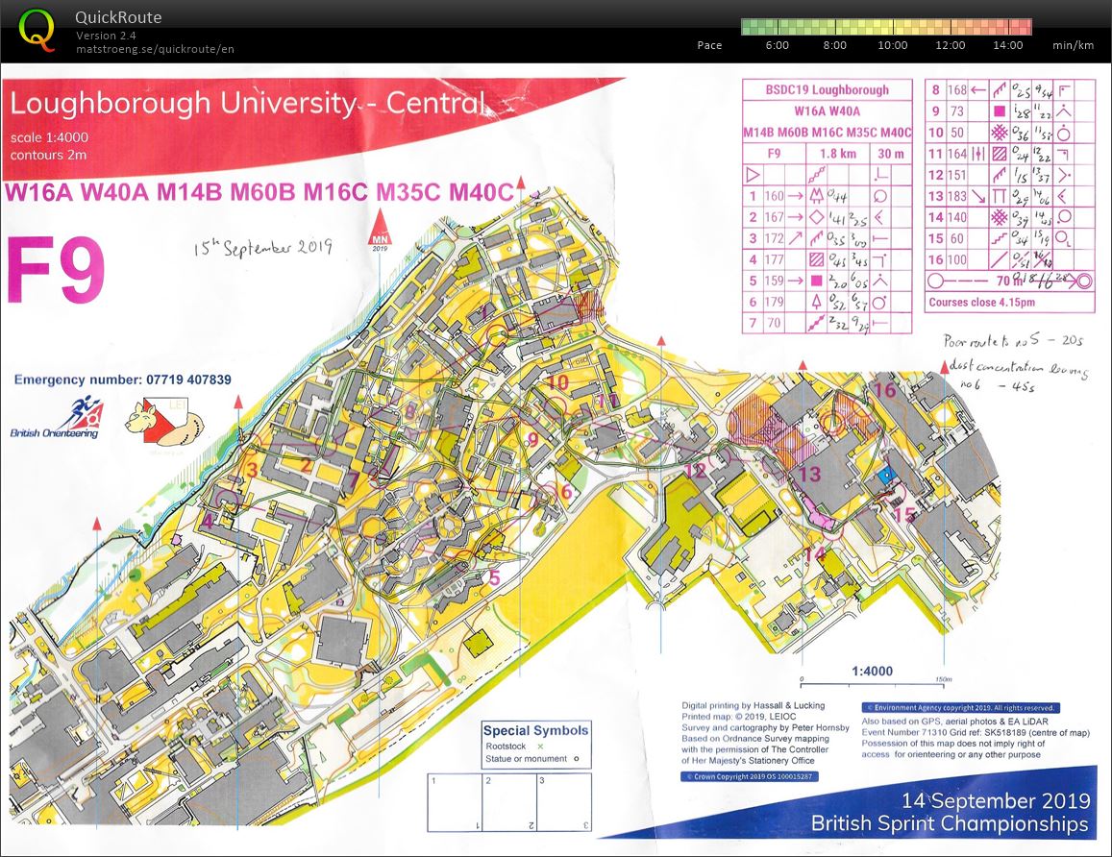Click control number 8 on the map
The image size is (1112, 857).
tap(409, 410)
